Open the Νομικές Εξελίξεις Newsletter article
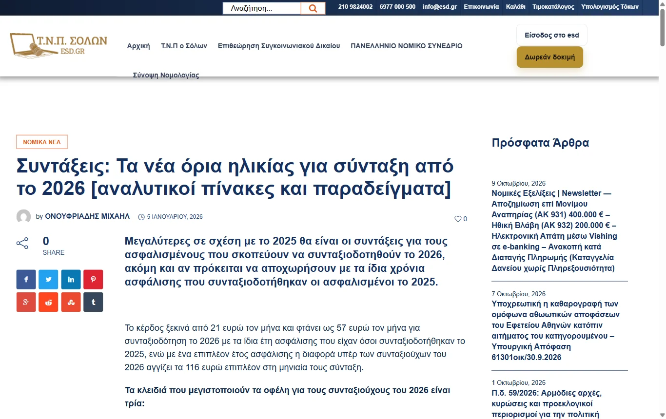 point(555,230)
